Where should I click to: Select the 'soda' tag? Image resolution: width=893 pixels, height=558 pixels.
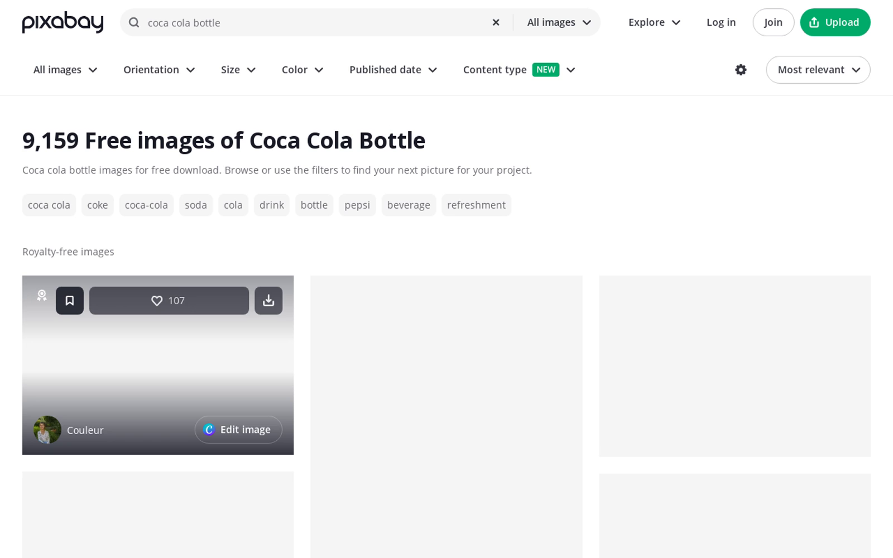point(196,205)
